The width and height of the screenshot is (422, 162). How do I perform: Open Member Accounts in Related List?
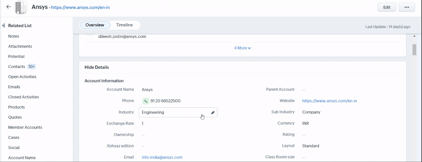(x=25, y=128)
